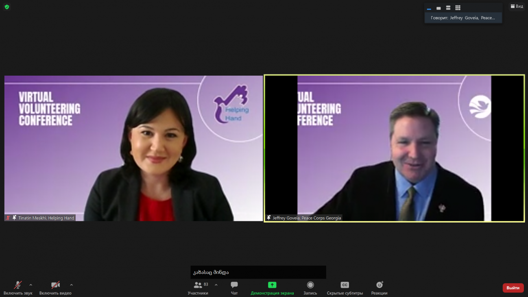Select the two-row stacked thumbnail layout
The height and width of the screenshot is (297, 528).
(x=448, y=8)
